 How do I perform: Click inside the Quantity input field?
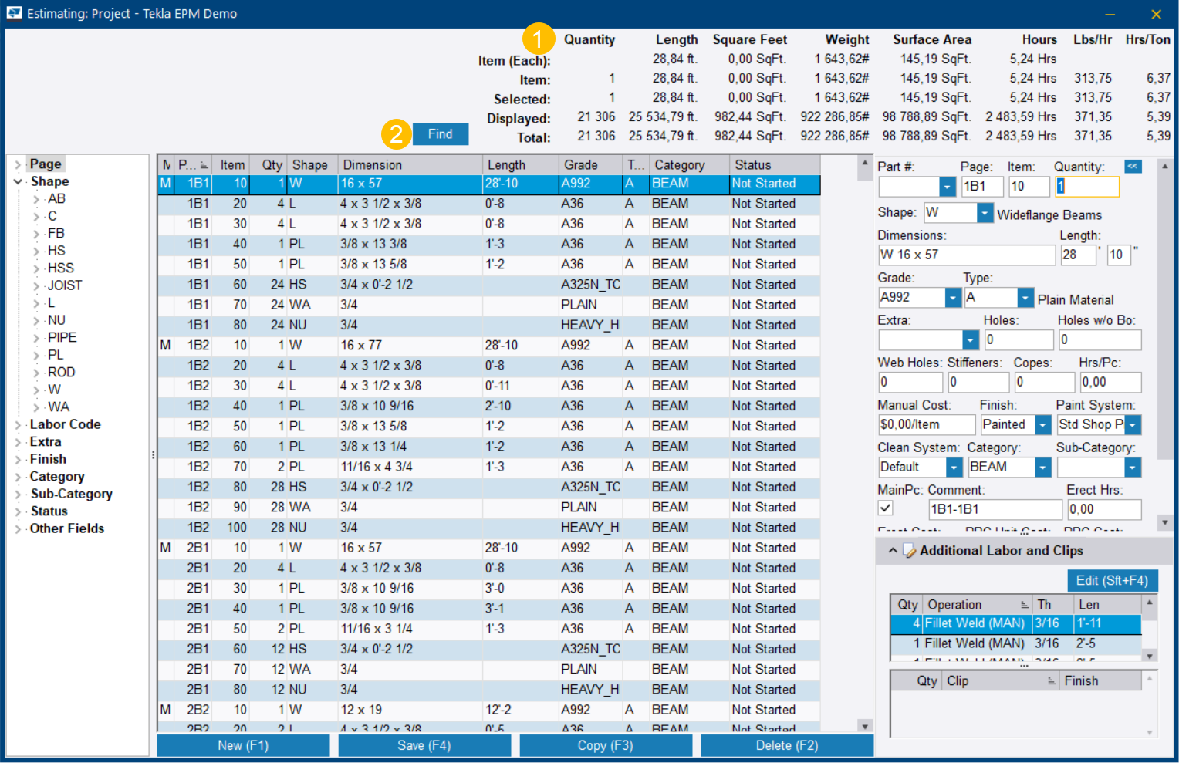1086,186
